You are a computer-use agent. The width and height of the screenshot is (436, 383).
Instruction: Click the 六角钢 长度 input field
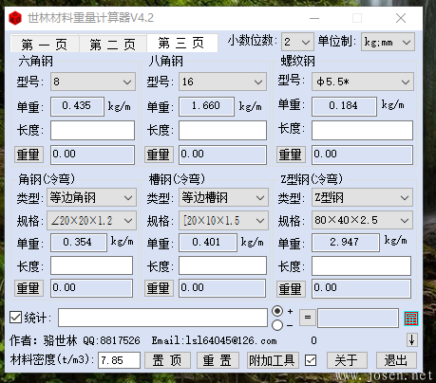[92, 130]
